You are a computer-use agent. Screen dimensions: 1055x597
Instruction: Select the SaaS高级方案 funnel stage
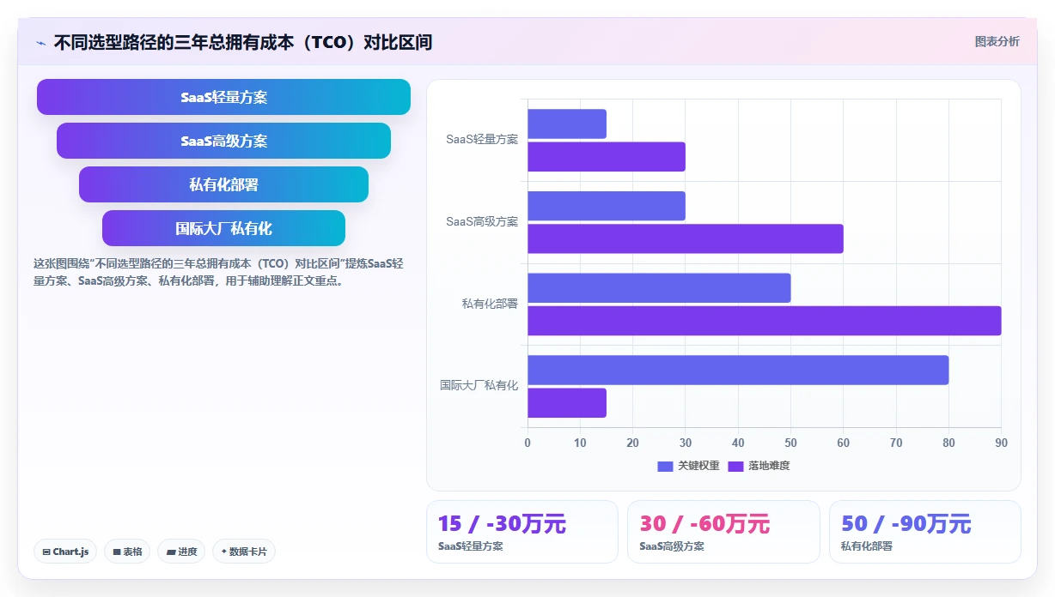(223, 141)
